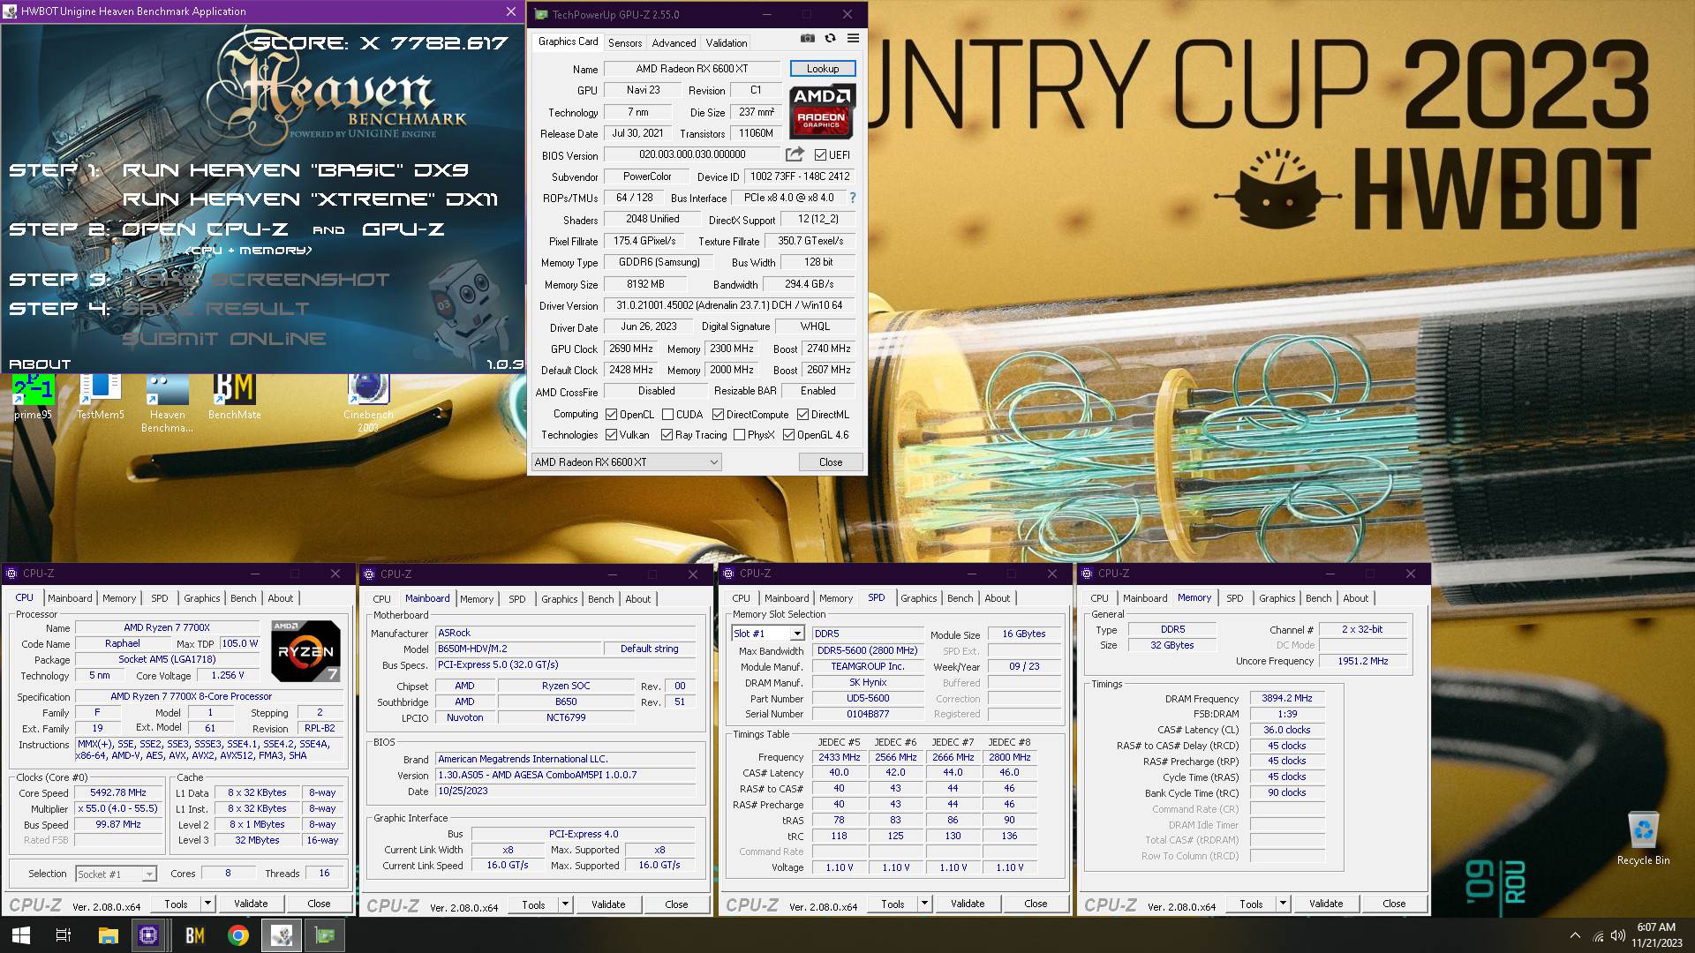The image size is (1695, 953).
Task: Expand Tools dropdown arrow in CPU-Z Memory window
Action: click(x=1283, y=904)
